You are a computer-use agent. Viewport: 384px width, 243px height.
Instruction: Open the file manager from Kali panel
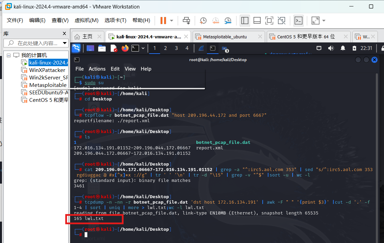point(102,49)
